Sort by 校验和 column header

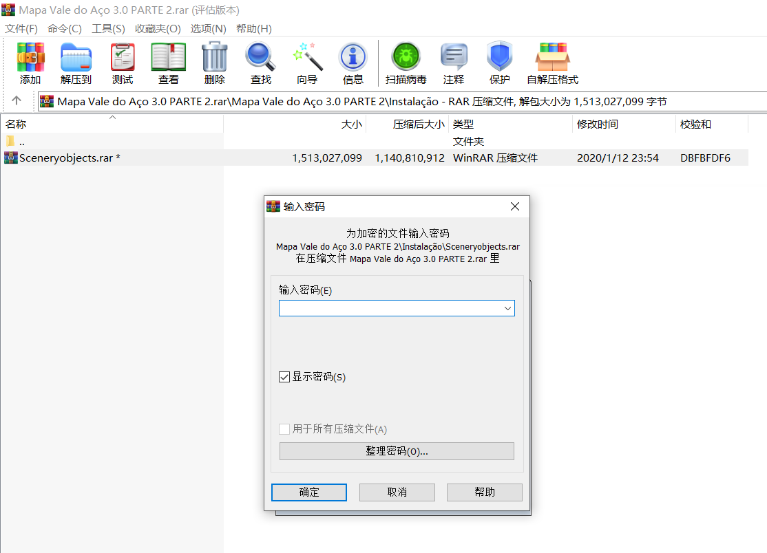[x=712, y=124]
